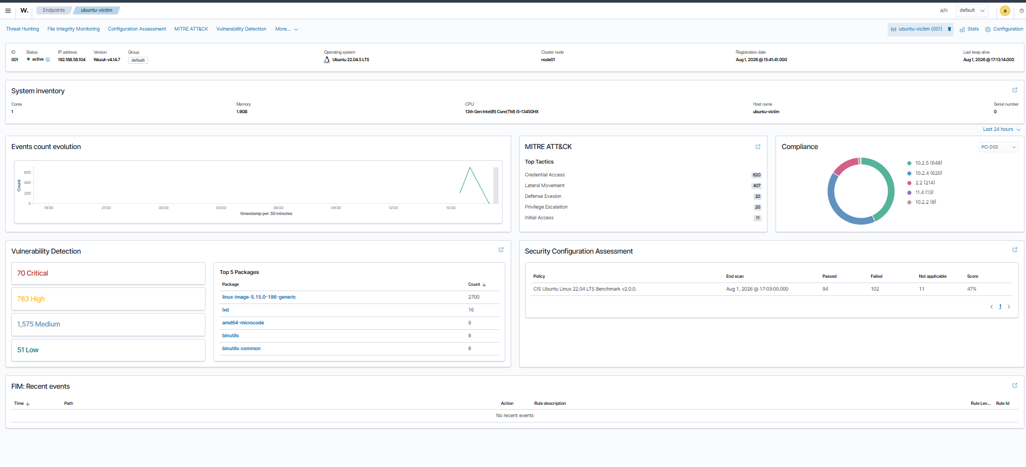Open MITRE ATT&CK panel external link icon
This screenshot has height=467, width=1026.
(757, 147)
